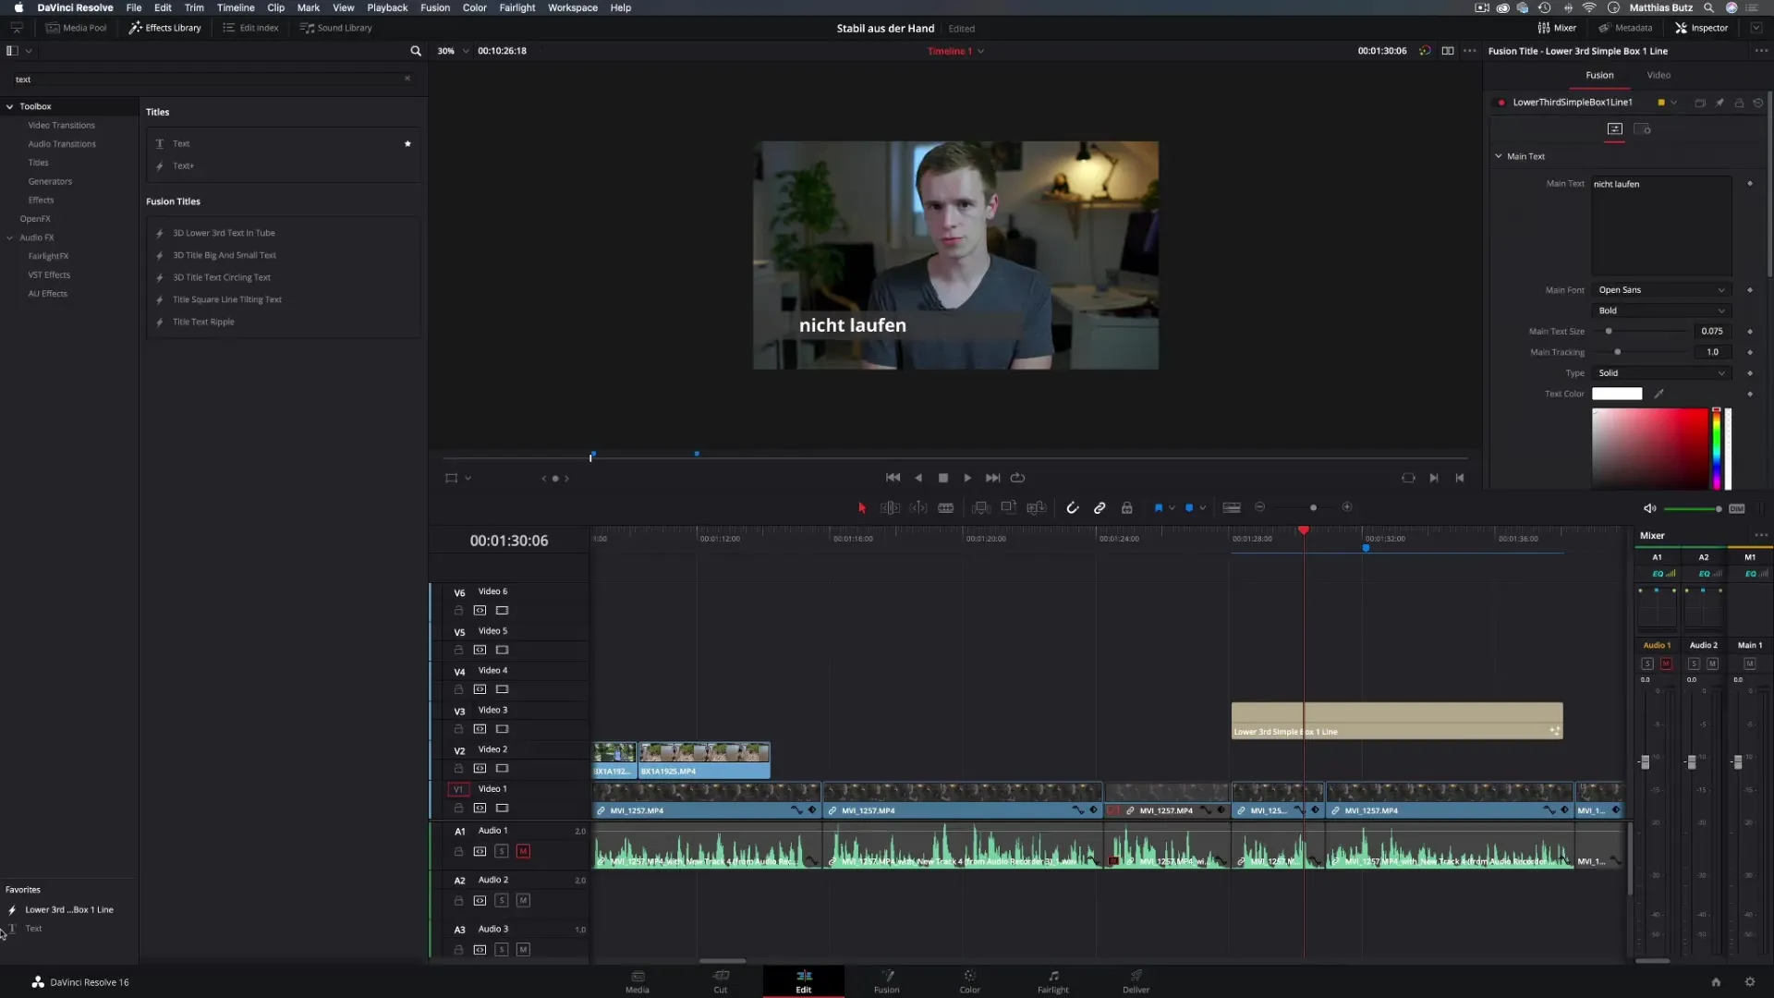Clear the effects search field
Screen dimensions: 1774x998
tap(407, 79)
